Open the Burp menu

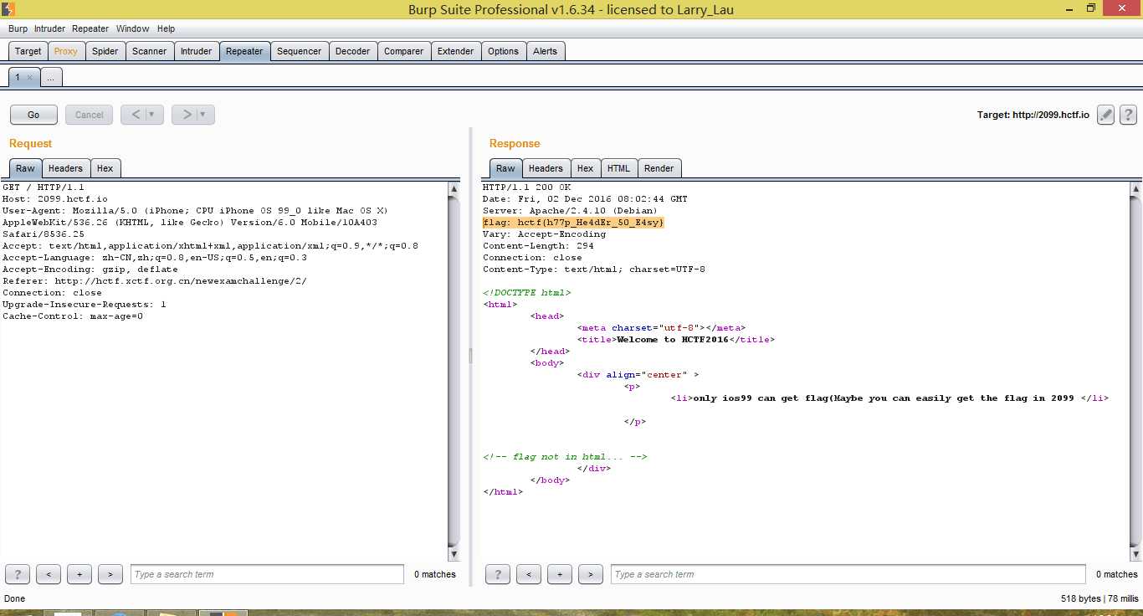point(18,28)
